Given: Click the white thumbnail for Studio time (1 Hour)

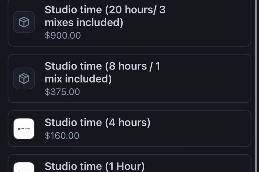Looking at the screenshot, I should coord(24,167).
